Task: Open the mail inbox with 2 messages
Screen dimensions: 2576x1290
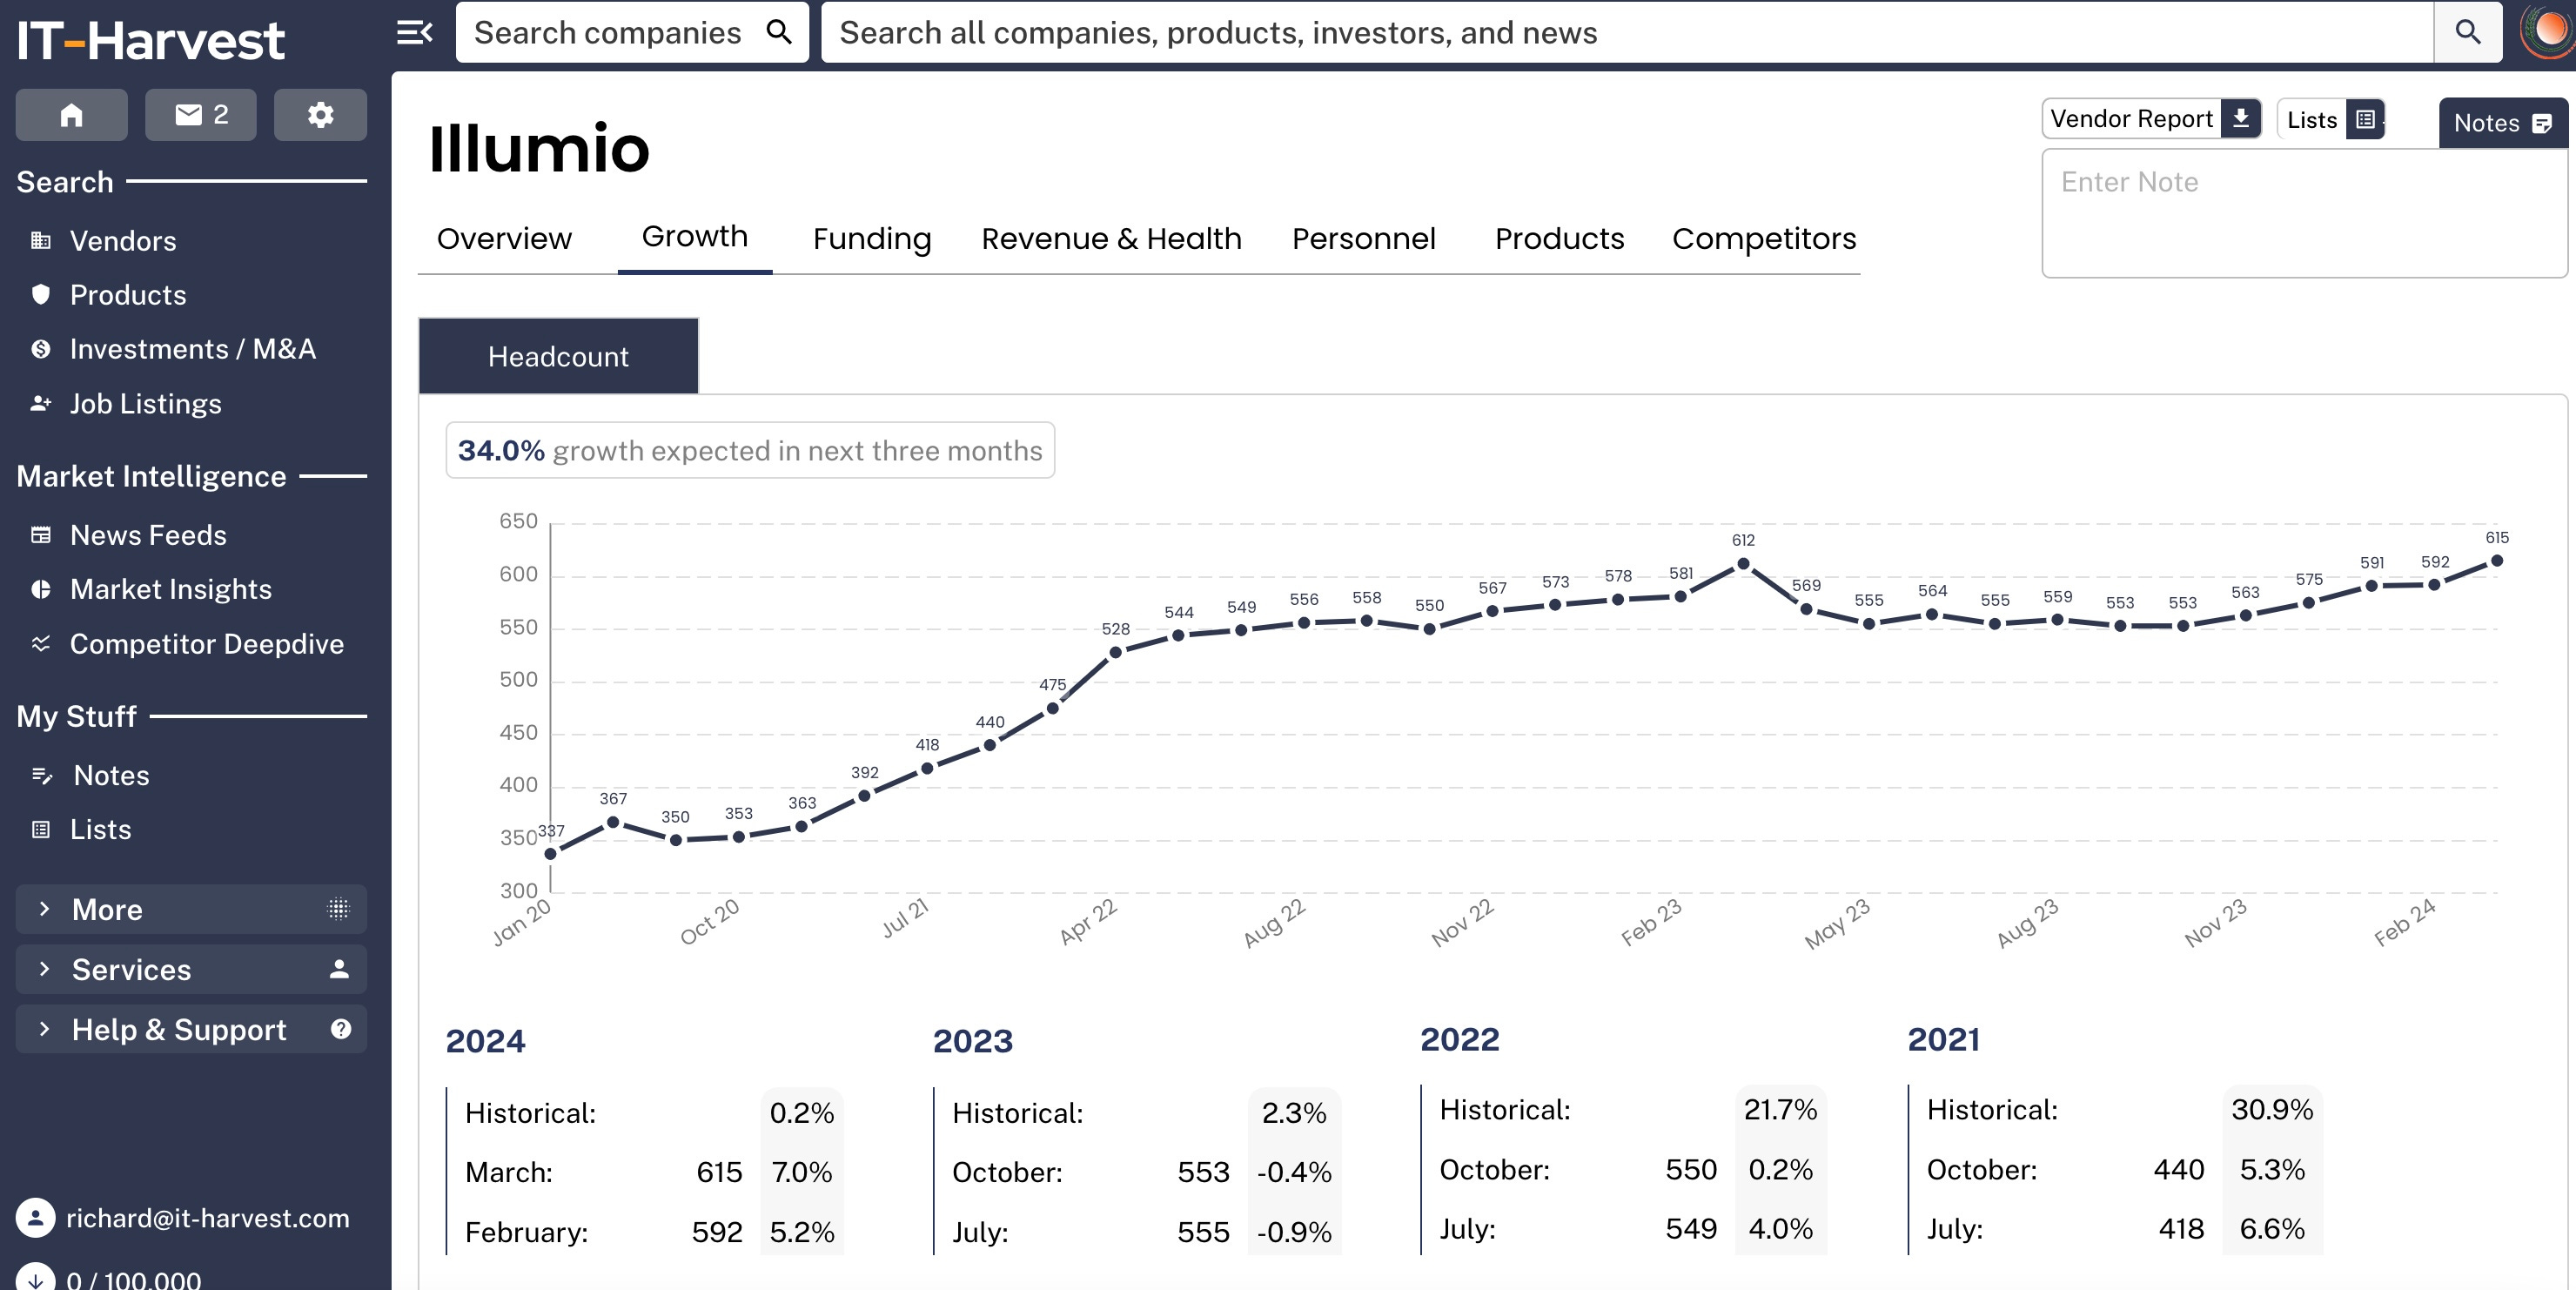Action: point(201,115)
